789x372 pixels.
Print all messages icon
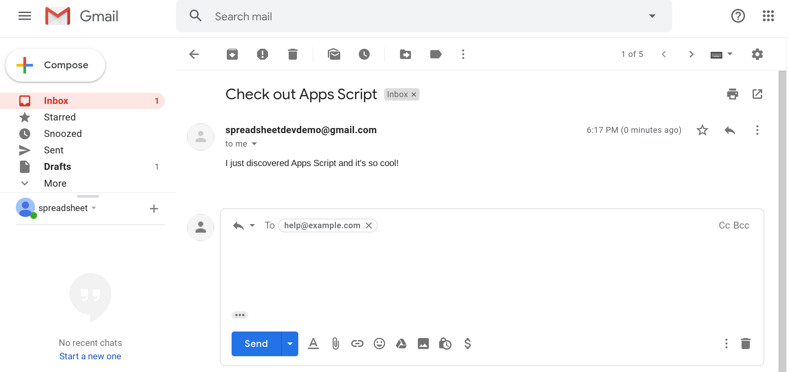tap(733, 94)
